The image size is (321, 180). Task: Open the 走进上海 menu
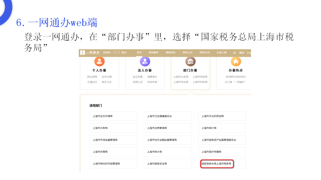point(222,52)
